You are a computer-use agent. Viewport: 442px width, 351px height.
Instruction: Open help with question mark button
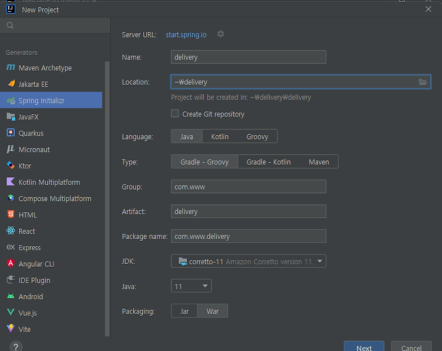16,347
